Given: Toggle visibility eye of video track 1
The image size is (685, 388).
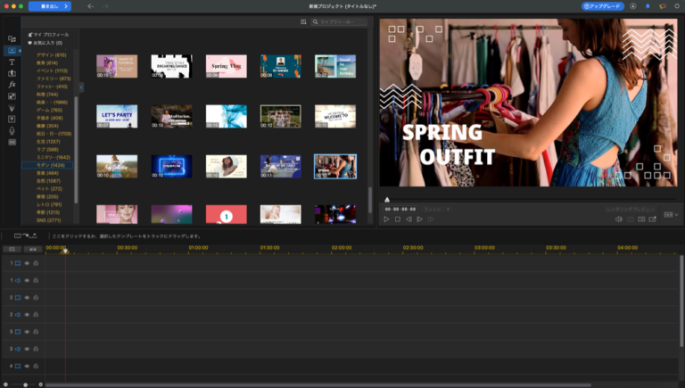Looking at the screenshot, I should point(27,263).
